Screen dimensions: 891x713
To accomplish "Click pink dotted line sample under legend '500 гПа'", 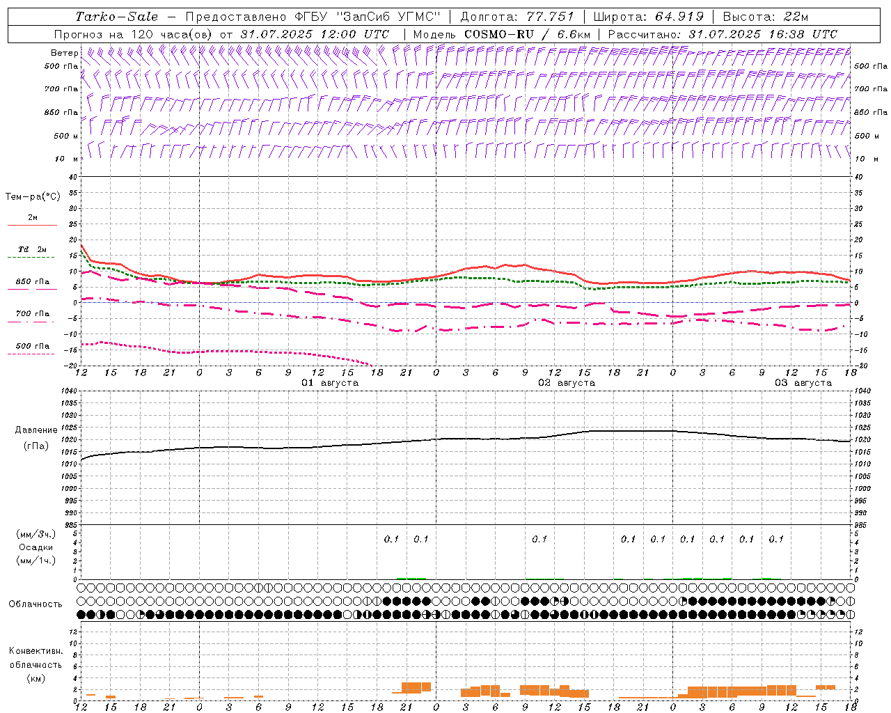I will pyautogui.click(x=31, y=354).
